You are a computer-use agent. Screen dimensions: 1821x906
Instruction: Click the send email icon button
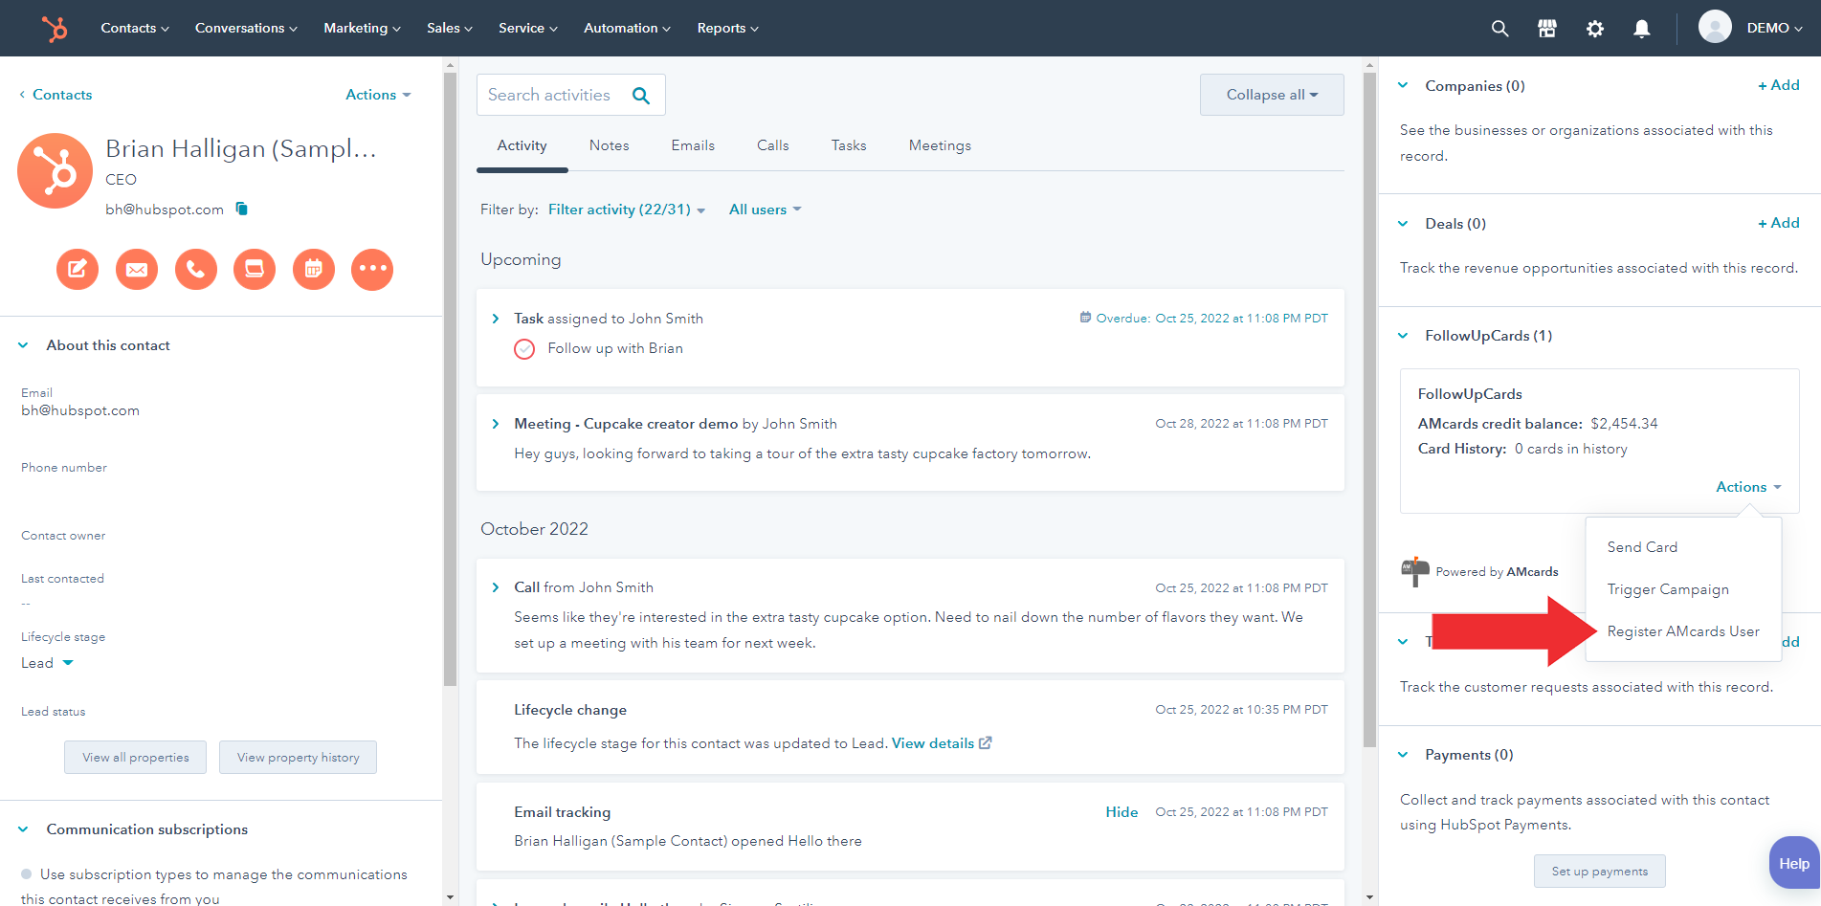coord(137,269)
